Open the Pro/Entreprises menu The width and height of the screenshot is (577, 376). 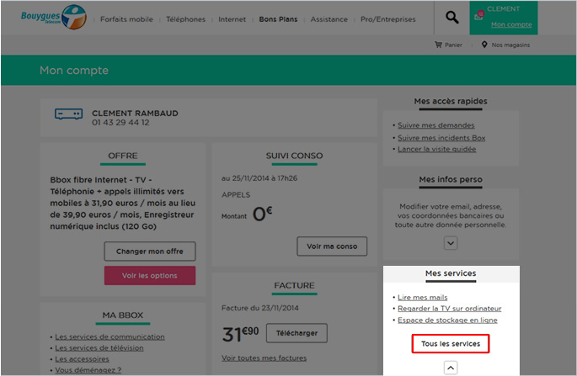(x=387, y=19)
